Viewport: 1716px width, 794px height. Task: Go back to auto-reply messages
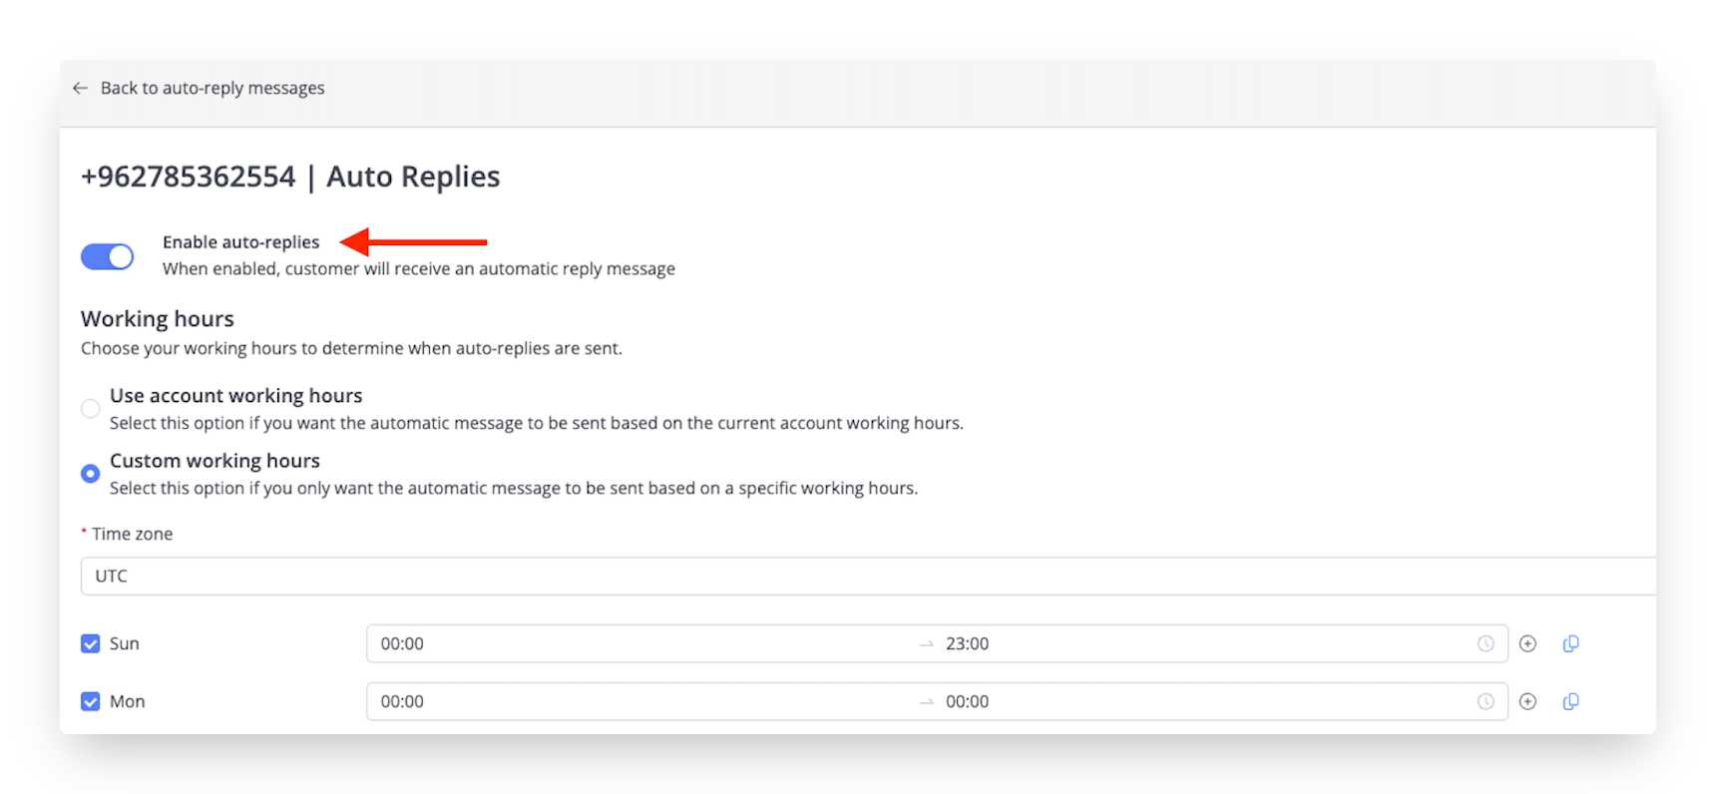[213, 88]
